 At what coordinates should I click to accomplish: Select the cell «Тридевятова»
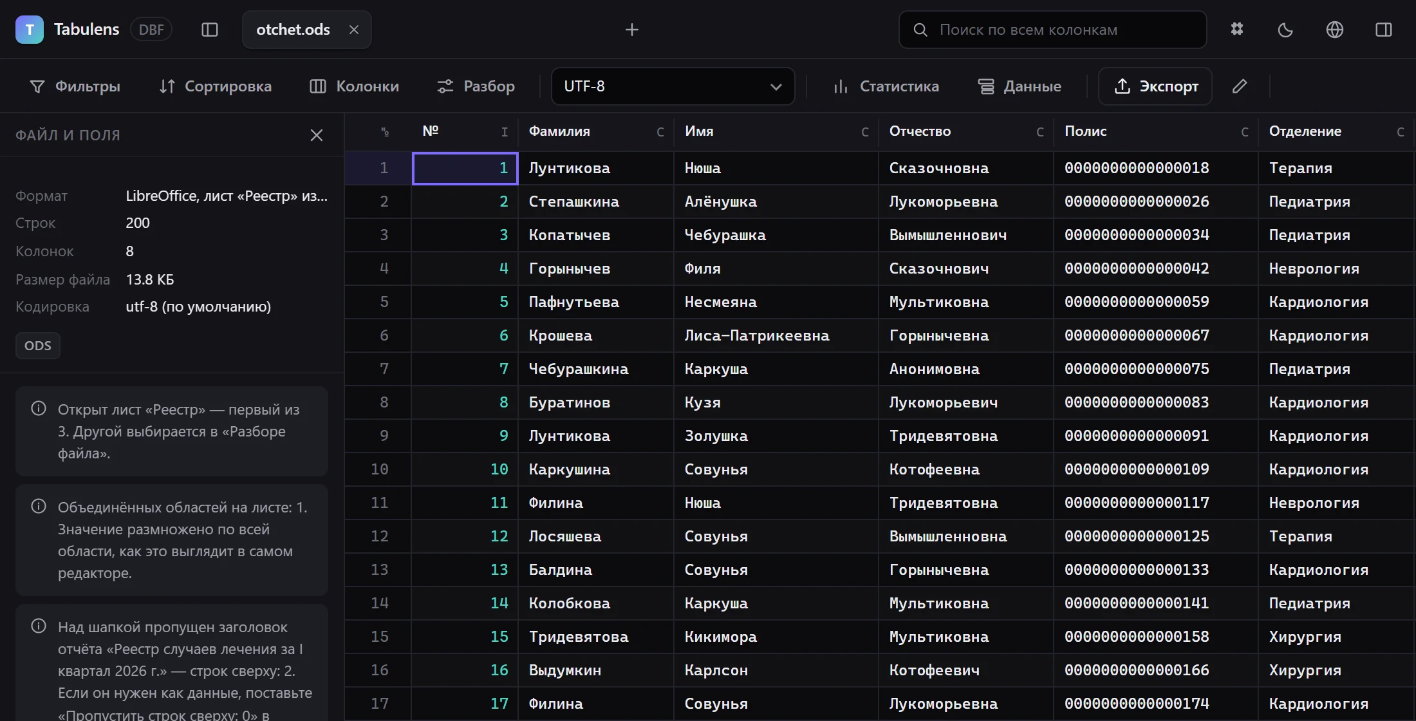tap(596, 637)
